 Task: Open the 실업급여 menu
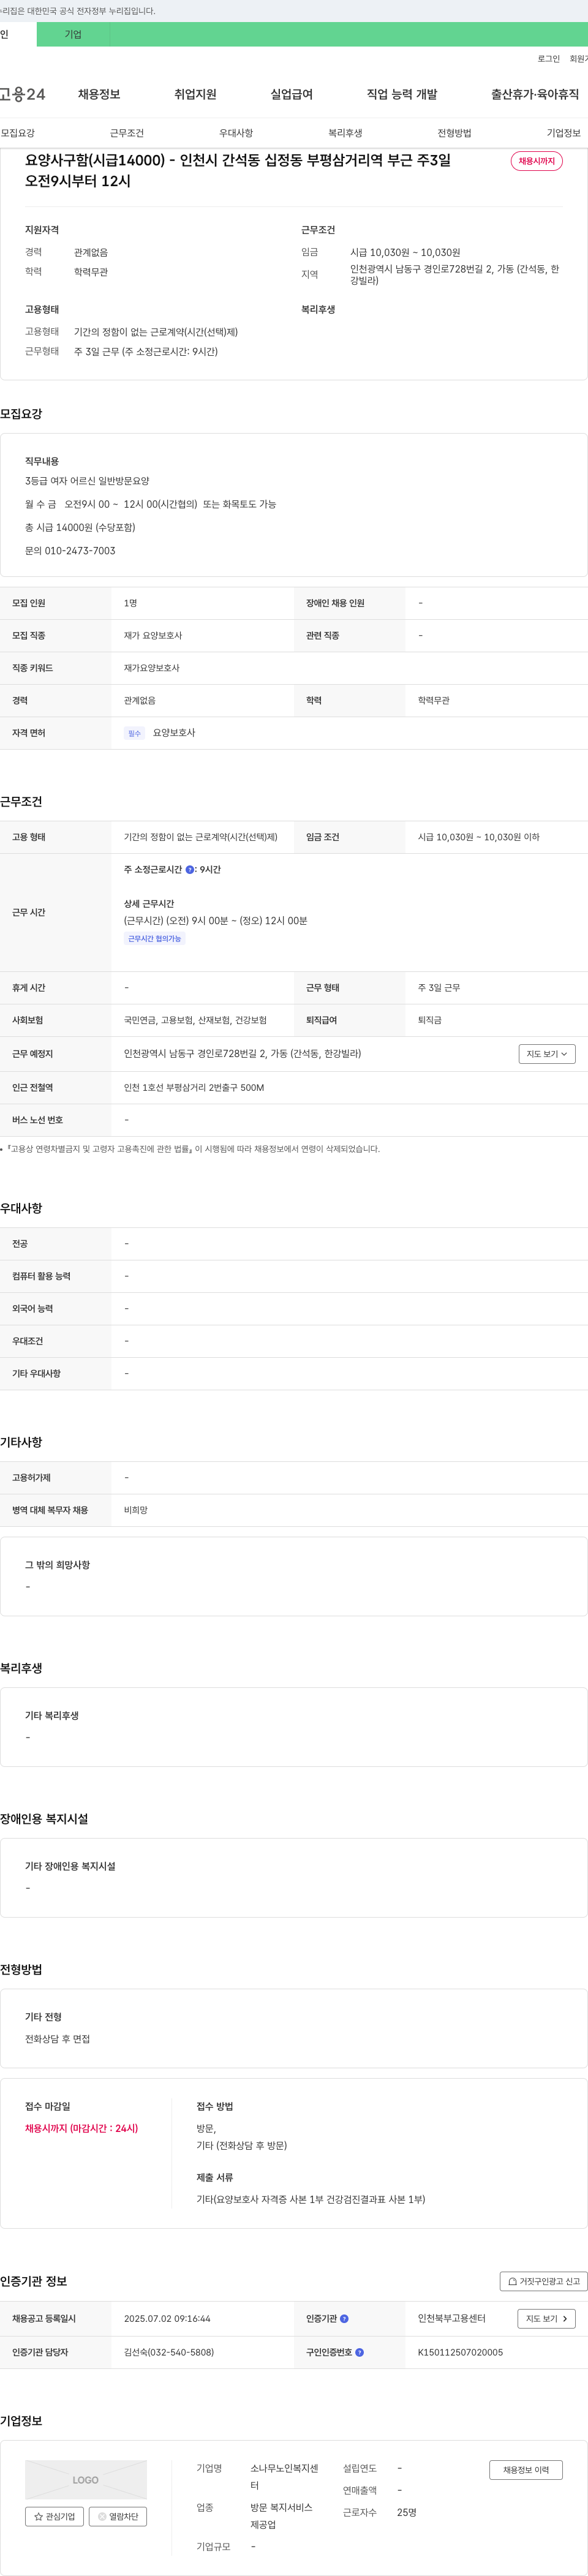(291, 94)
